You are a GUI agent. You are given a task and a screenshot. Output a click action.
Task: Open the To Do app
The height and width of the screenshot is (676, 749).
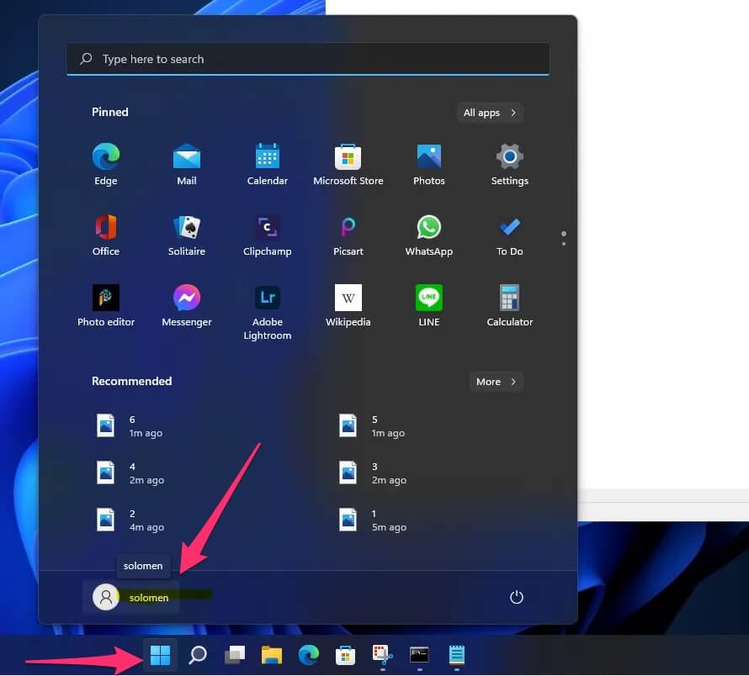pyautogui.click(x=509, y=235)
